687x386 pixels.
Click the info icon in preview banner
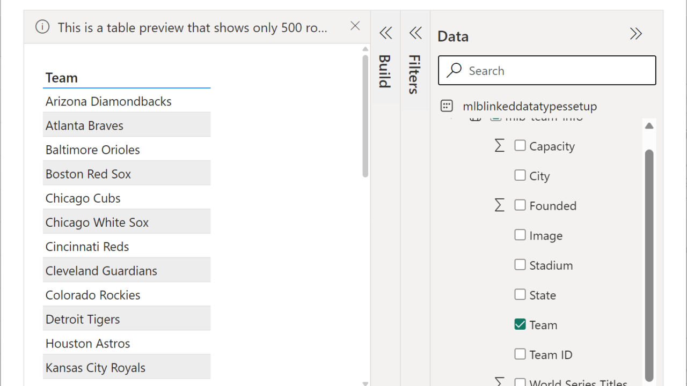pyautogui.click(x=42, y=27)
